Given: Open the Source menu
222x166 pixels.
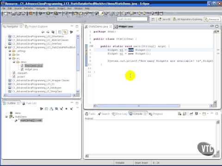Looking at the screenshot, I should (x=18, y=8).
